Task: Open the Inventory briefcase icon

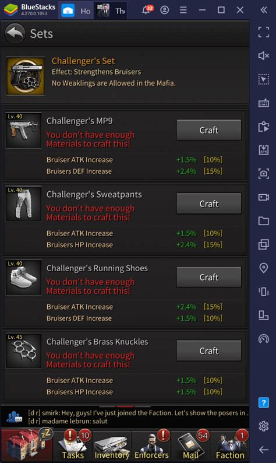Action: (112, 445)
